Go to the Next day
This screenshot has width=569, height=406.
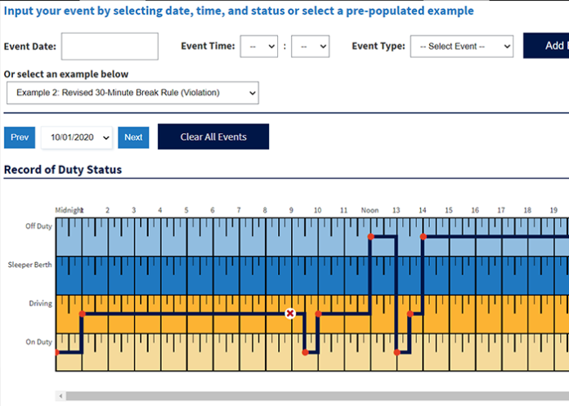pos(133,137)
